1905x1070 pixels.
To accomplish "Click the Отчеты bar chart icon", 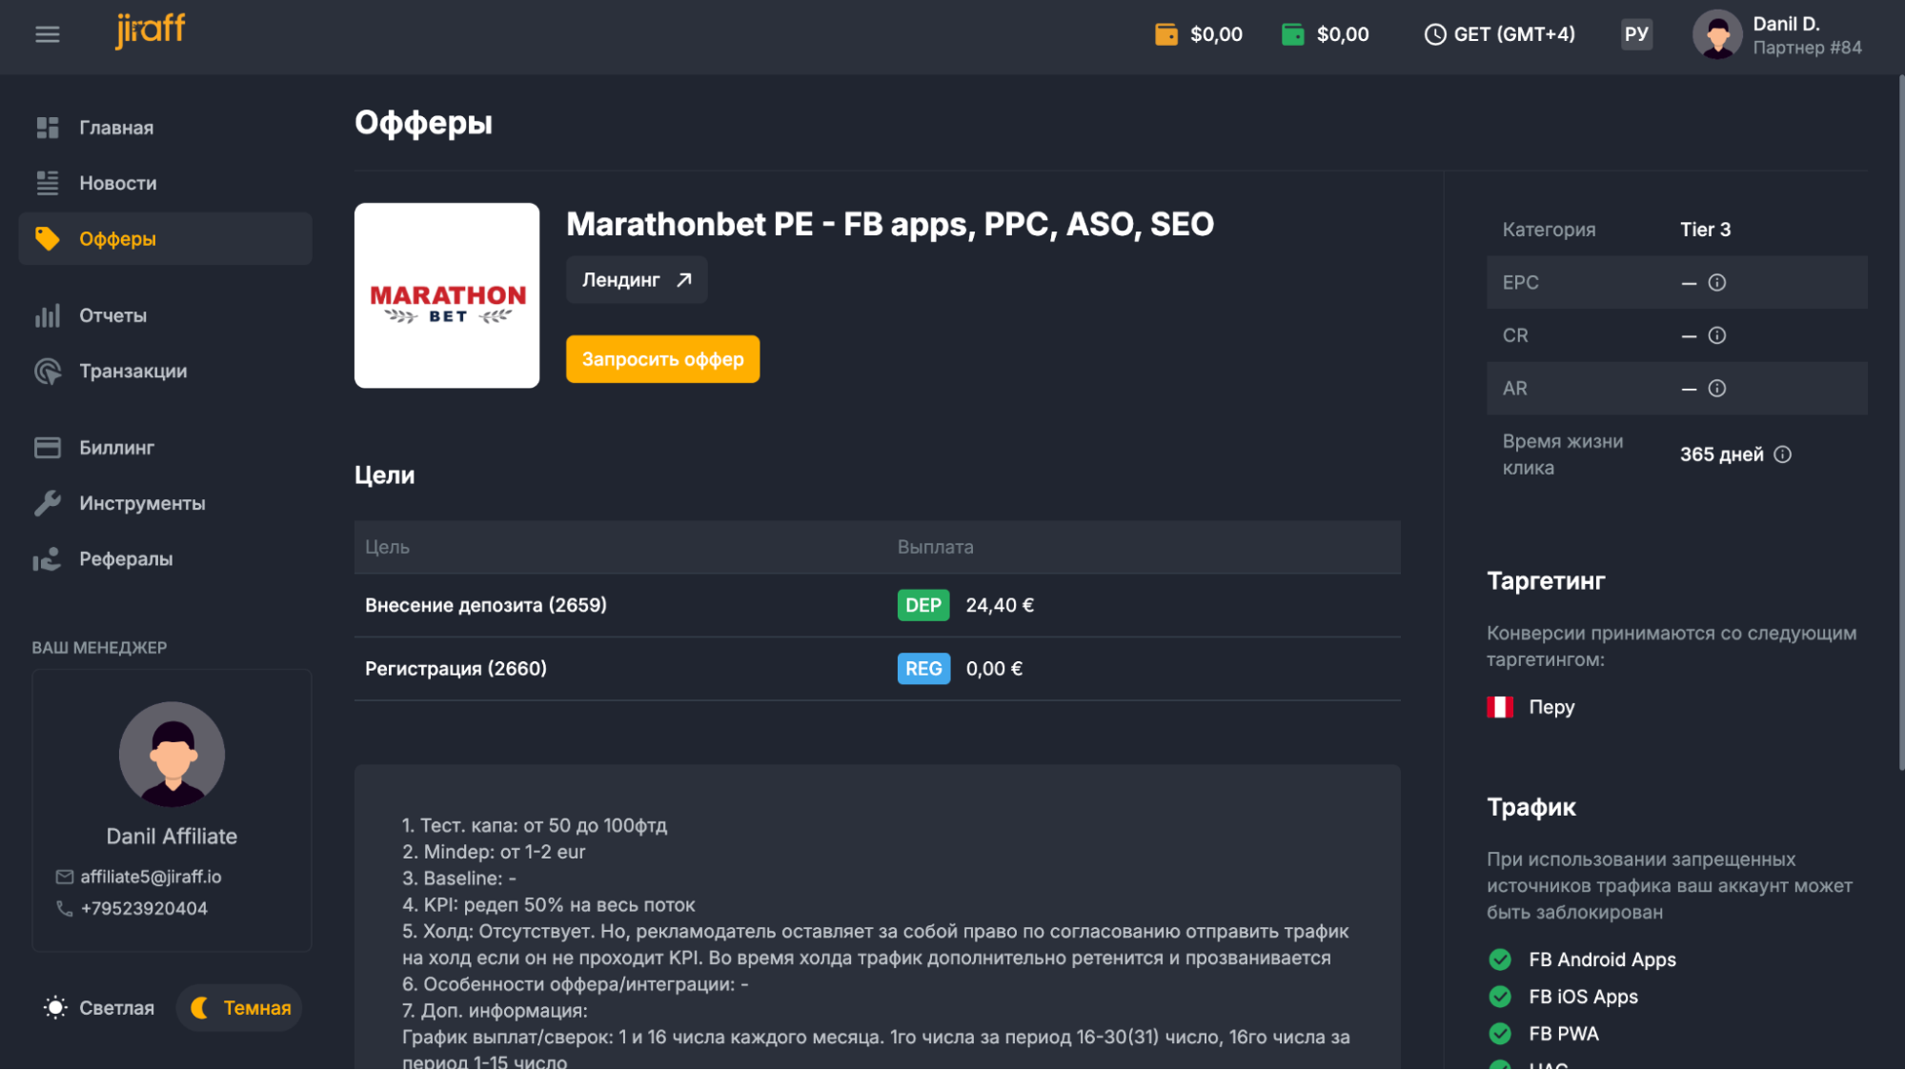I will (x=48, y=315).
